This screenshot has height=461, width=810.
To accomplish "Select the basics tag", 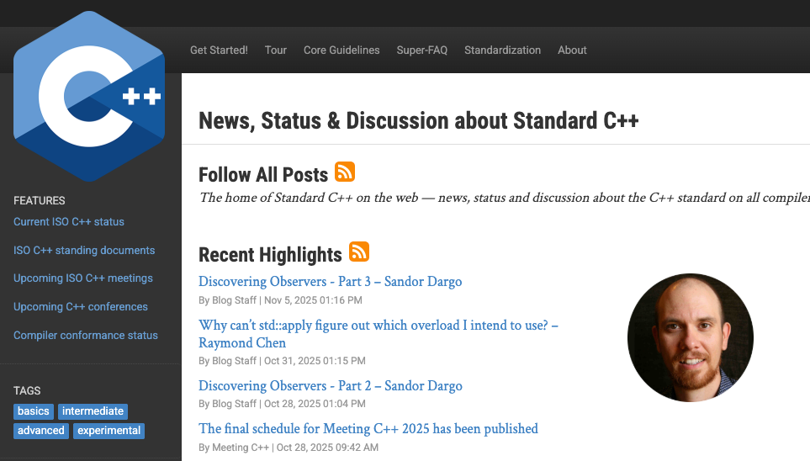I will coord(34,411).
